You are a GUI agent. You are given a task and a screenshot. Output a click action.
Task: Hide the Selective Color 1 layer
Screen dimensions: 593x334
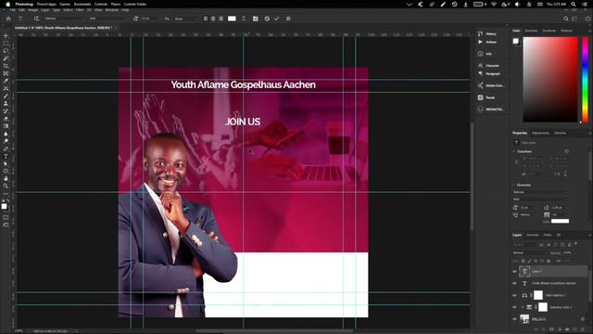click(x=514, y=307)
